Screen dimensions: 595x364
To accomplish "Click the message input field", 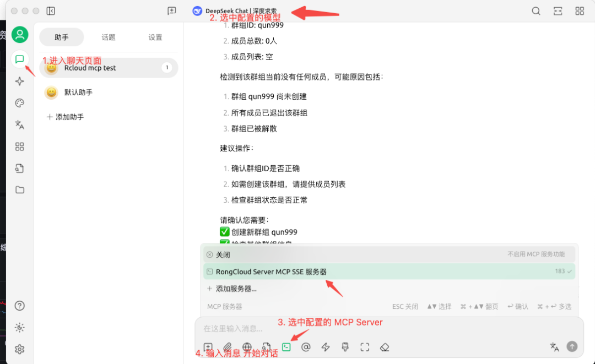I will point(358,328).
